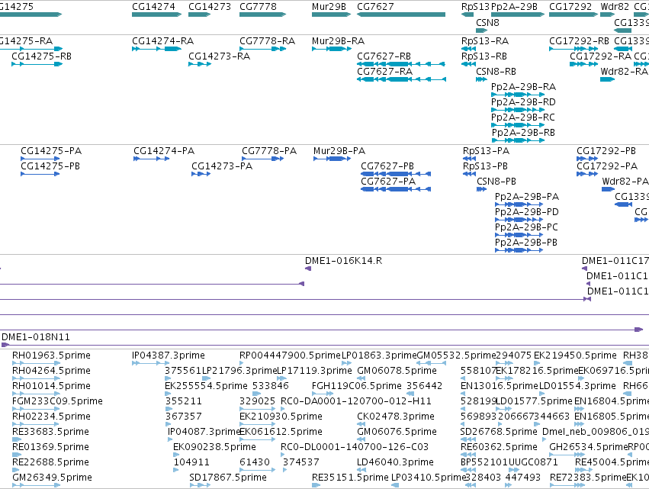Click the DME1-018N11 BAC label

(x=36, y=337)
